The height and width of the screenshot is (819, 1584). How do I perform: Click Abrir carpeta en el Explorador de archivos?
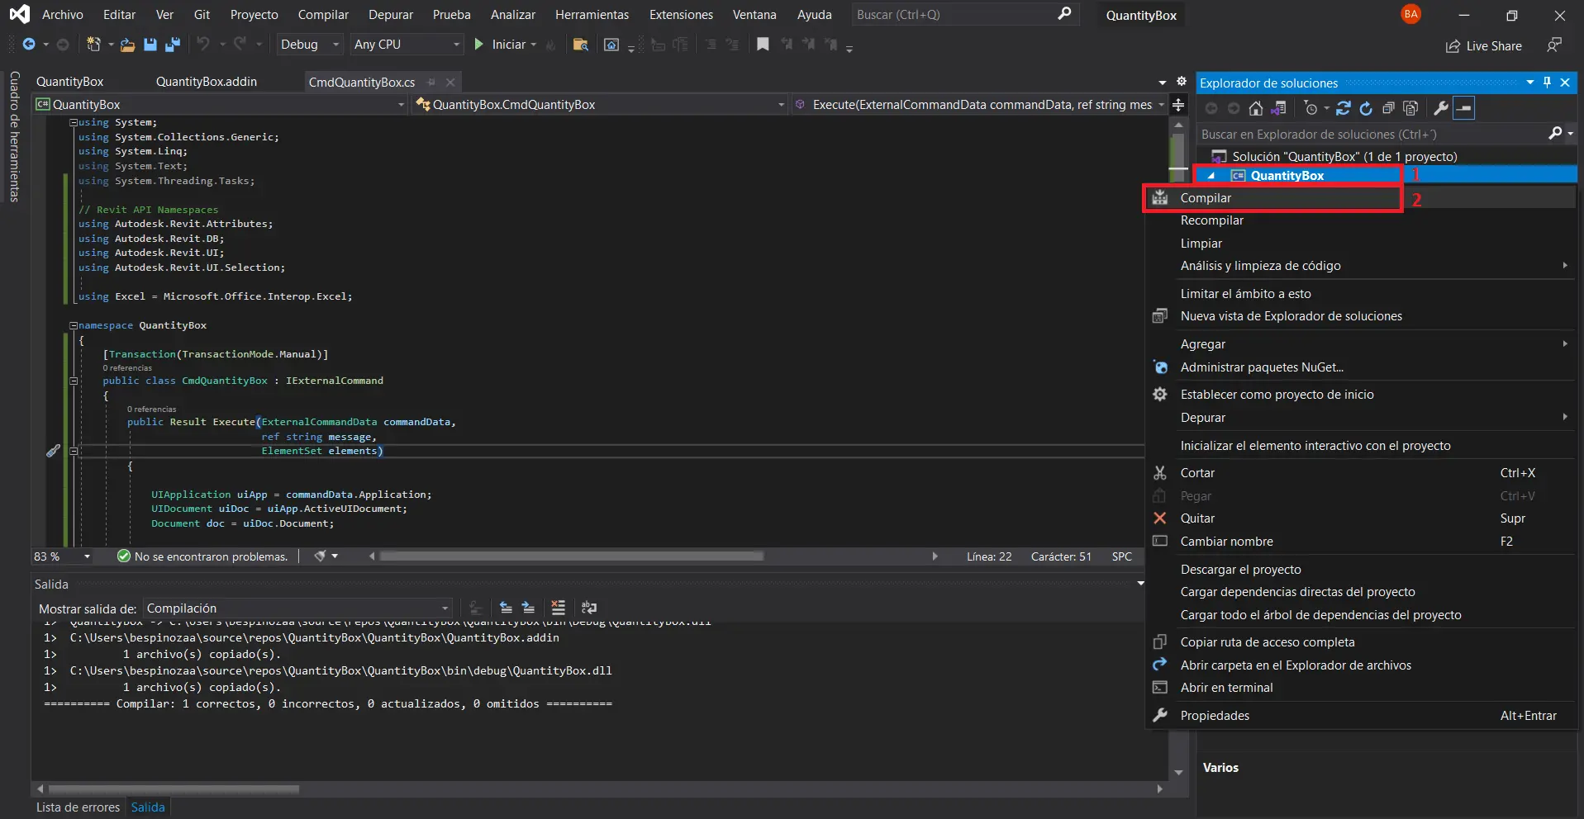(1360, 665)
